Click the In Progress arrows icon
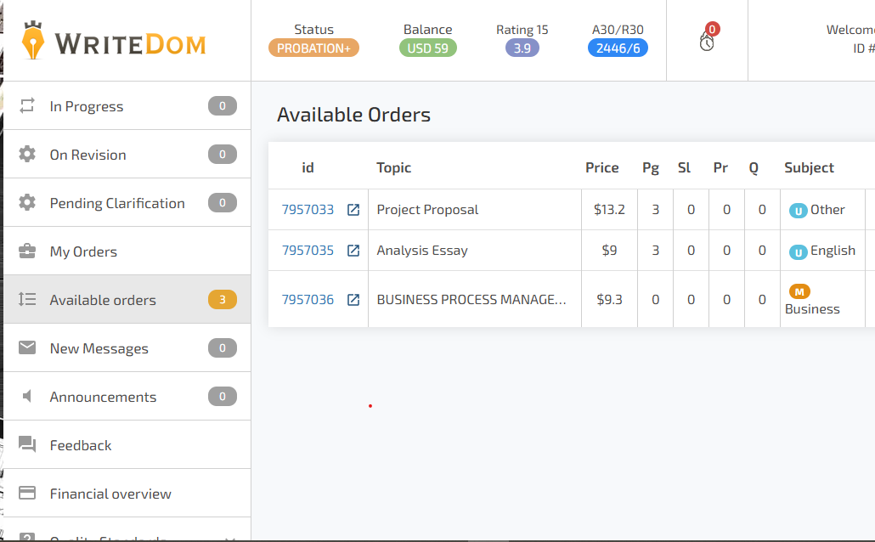This screenshot has width=875, height=542. 27,105
